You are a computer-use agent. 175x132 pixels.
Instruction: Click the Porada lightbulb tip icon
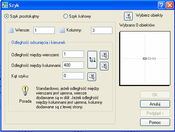[25, 91]
